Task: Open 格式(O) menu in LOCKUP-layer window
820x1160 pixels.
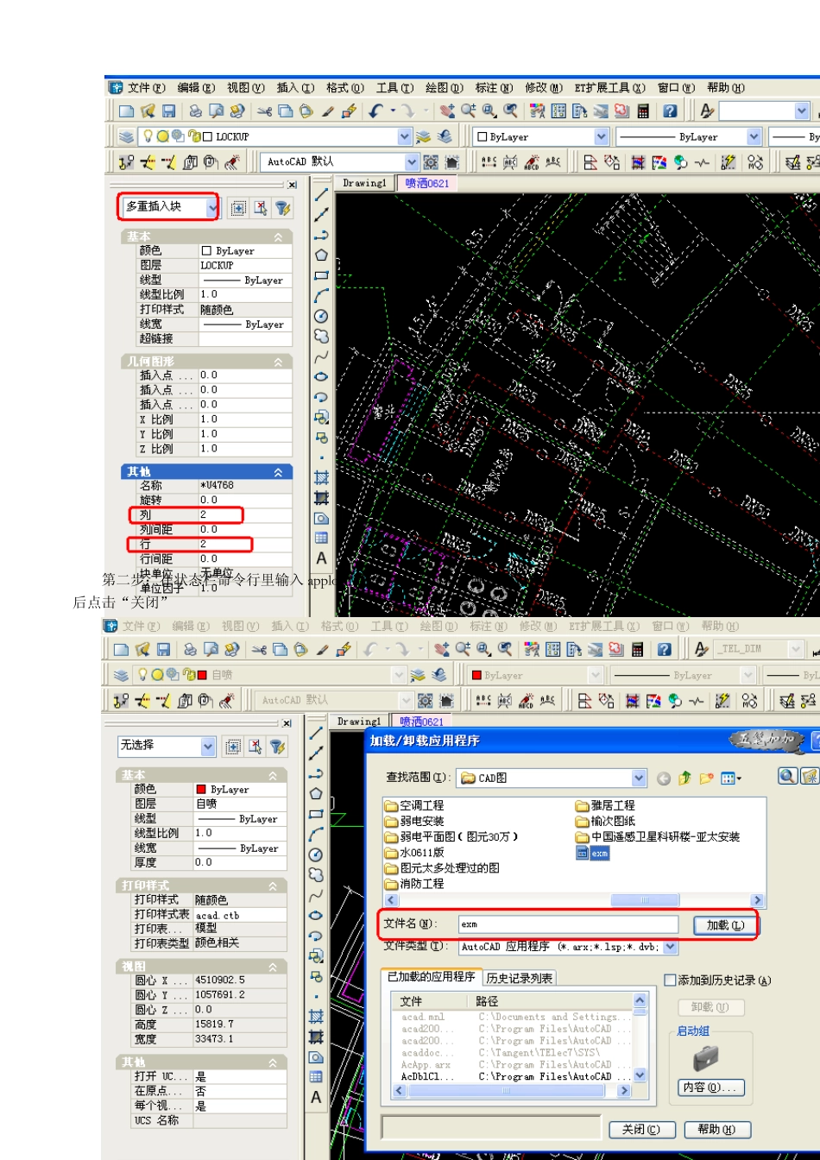Action: pyautogui.click(x=344, y=87)
